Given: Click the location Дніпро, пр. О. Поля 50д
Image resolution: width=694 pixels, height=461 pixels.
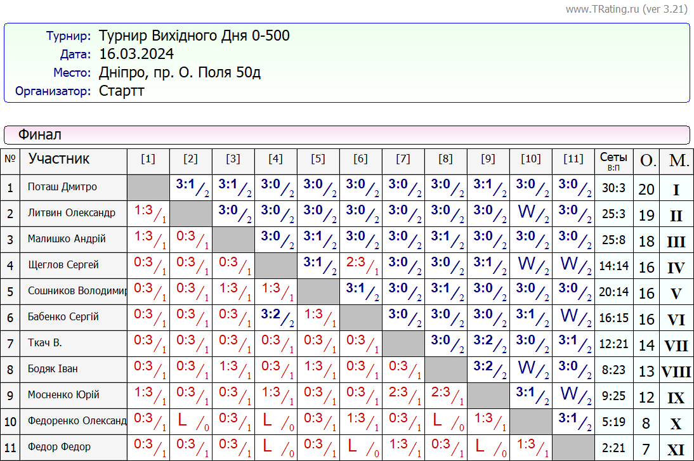Looking at the screenshot, I should [x=180, y=72].
